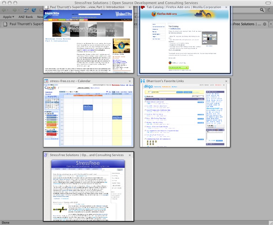
Task: Click the StressFree header banner in the preview
Action: (x=88, y=164)
